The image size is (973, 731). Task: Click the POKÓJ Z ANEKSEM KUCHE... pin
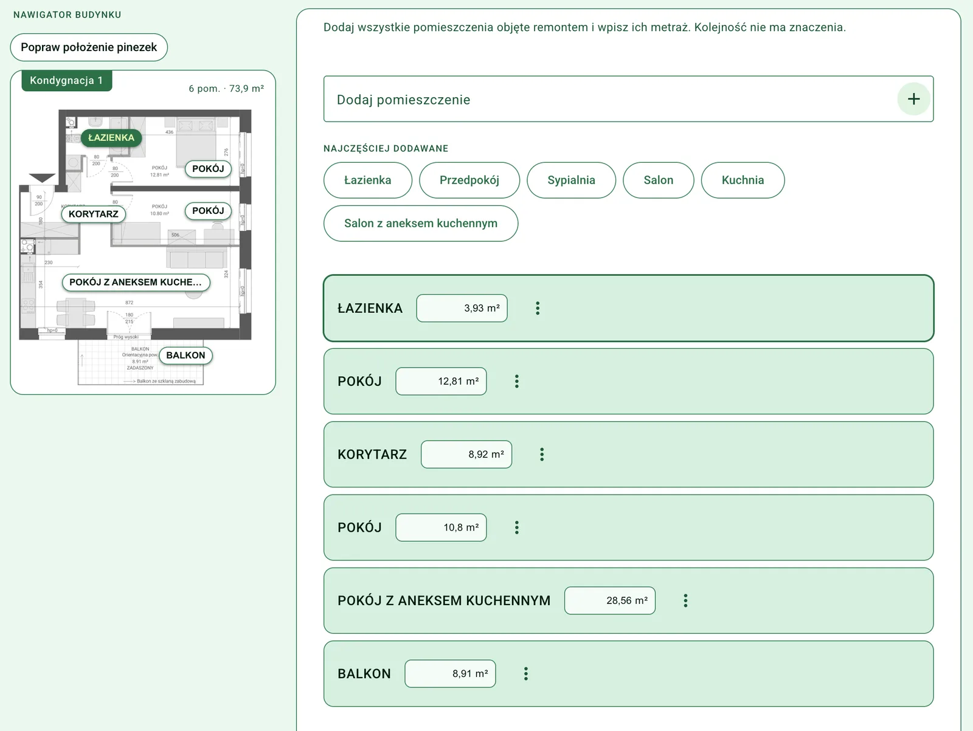click(x=136, y=282)
